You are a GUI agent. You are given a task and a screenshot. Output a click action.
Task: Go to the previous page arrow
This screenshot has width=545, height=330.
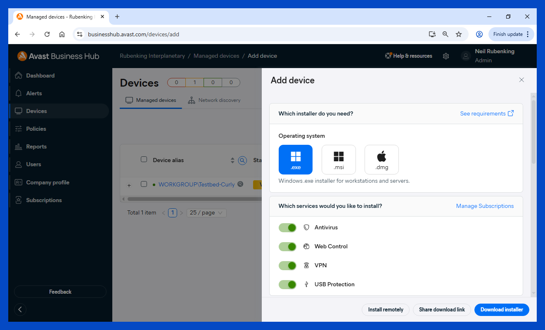(163, 213)
